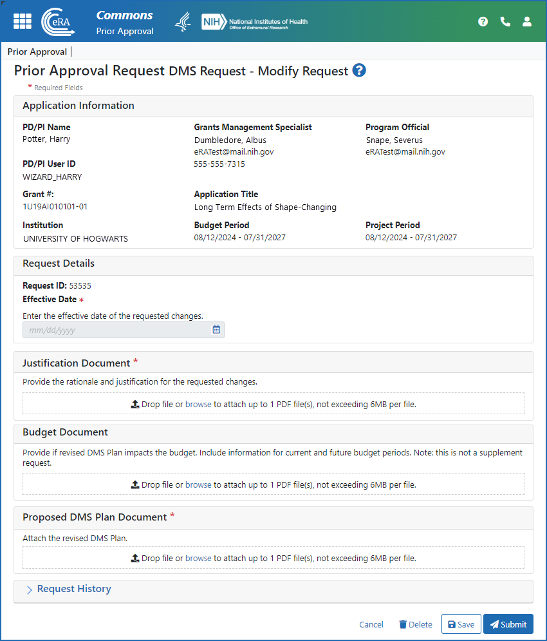Submit the DMS modification request
This screenshot has height=641, width=547.
tap(508, 624)
